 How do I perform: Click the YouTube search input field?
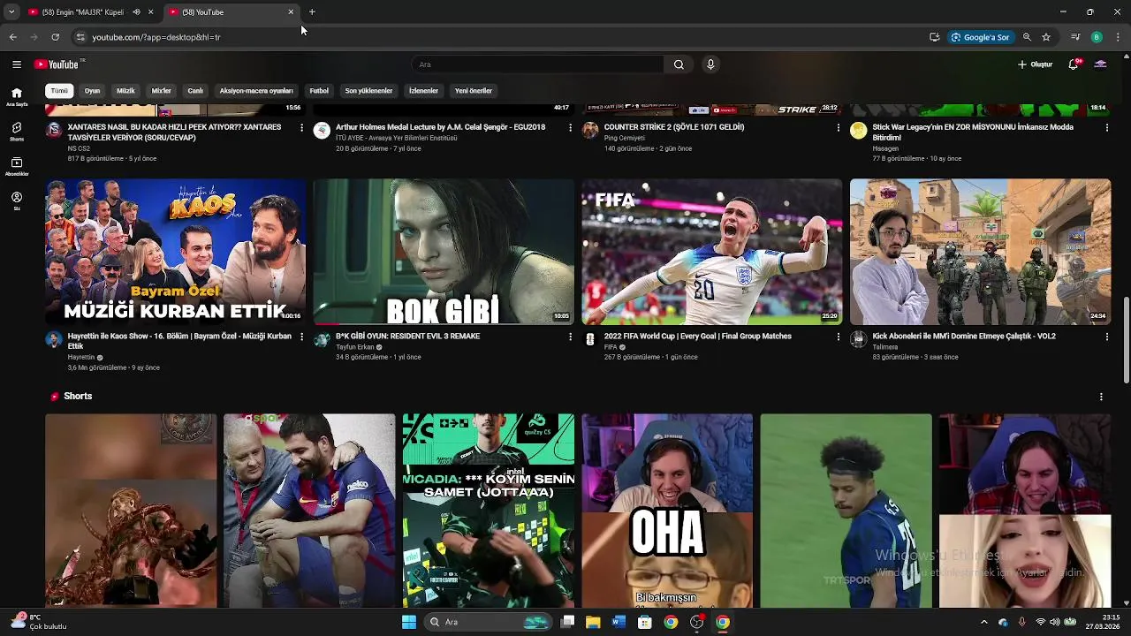point(537,64)
